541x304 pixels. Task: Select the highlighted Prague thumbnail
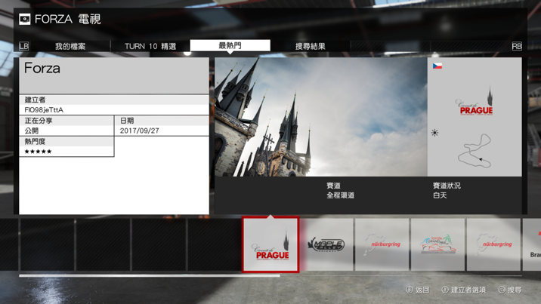(x=270, y=245)
